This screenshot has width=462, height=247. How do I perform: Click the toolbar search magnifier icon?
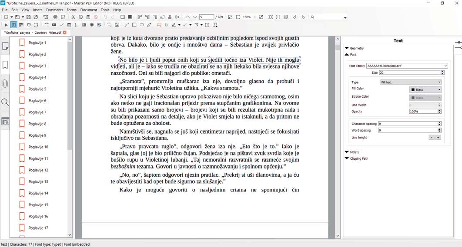(x=313, y=17)
